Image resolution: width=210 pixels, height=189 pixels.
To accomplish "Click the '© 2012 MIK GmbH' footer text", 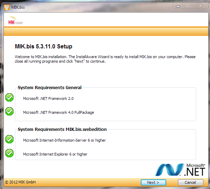I will tap(21, 182).
